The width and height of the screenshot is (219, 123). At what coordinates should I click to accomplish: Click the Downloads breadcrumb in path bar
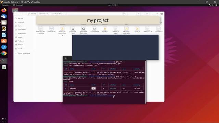tap(43, 14)
